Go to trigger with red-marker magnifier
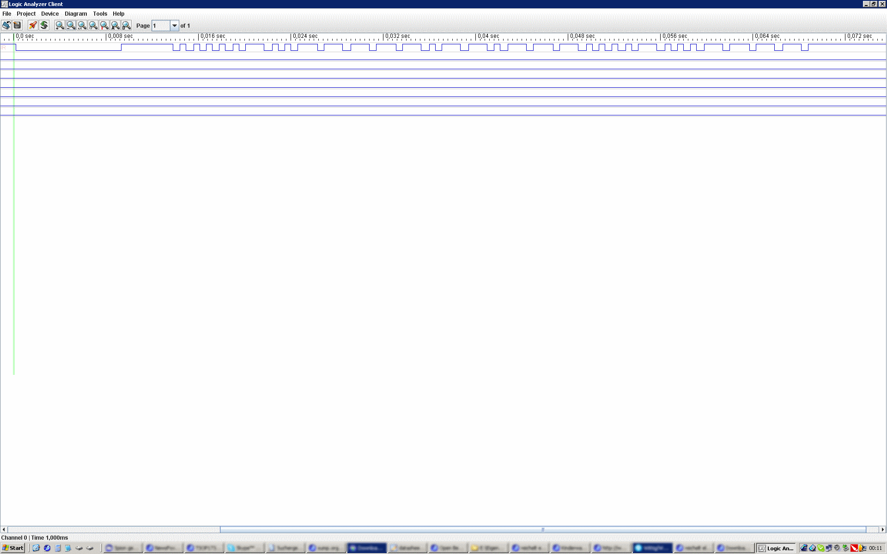887x554 pixels. 104,25
